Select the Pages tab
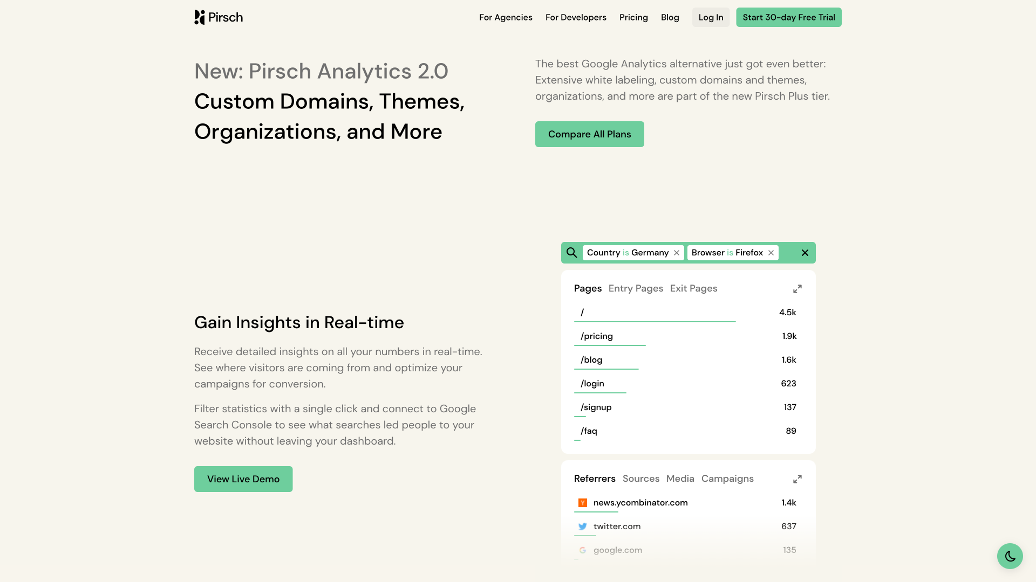1036x582 pixels. [588, 288]
